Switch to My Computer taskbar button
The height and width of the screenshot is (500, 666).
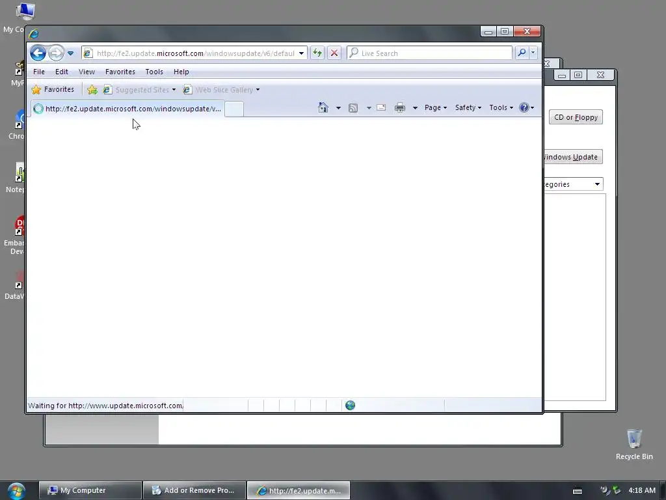(x=90, y=490)
